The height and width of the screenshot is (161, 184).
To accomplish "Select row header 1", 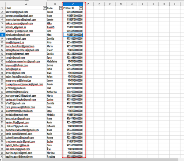I will pos(3,8).
